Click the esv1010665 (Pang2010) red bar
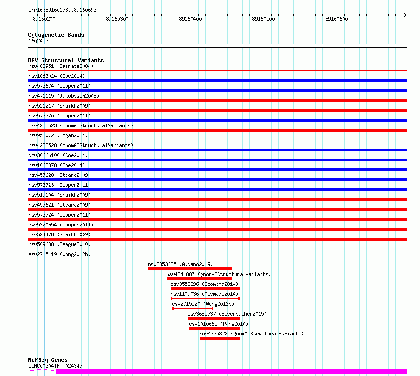 [214, 328]
